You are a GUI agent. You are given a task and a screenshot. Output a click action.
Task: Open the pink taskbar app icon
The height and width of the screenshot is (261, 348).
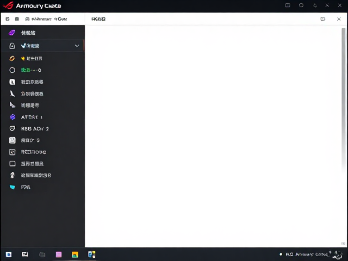pyautogui.click(x=59, y=254)
